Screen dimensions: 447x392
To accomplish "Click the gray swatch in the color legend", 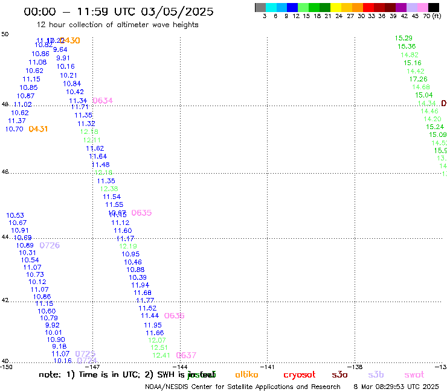I will pos(260,8).
